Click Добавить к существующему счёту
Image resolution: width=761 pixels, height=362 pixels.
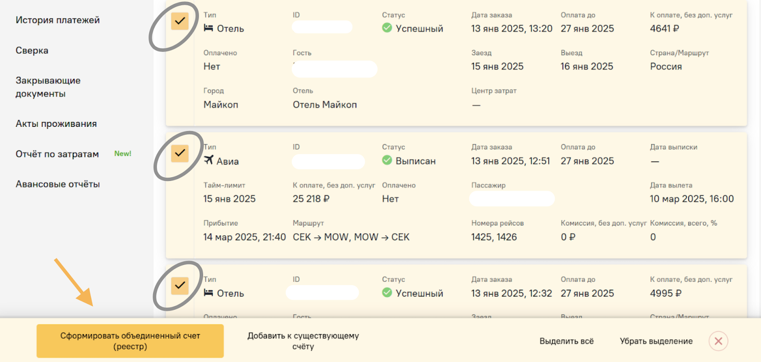303,341
